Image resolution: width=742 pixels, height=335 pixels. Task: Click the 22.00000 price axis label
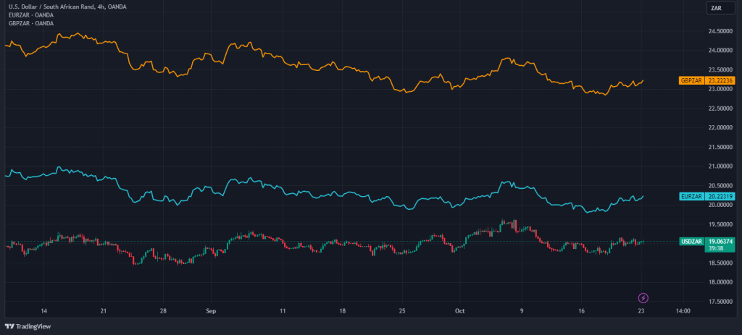pos(721,127)
